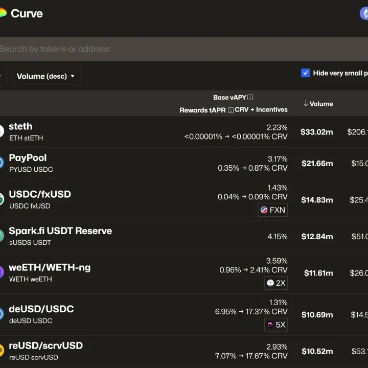This screenshot has height=368, width=368.
Task: Click the 2X points badge on weETH/WETH-ng
Action: pyautogui.click(x=276, y=283)
